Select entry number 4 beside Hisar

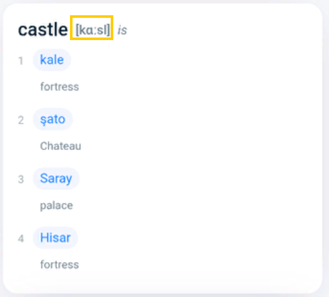[21, 239]
